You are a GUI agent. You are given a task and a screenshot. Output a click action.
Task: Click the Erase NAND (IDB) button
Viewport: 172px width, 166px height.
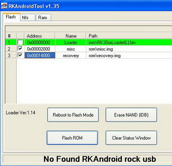point(131,115)
